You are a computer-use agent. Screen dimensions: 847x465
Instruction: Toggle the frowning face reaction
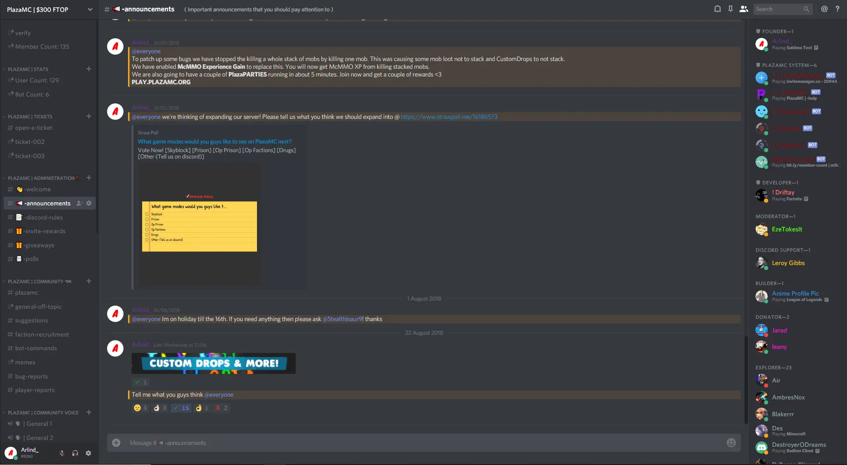(140, 408)
